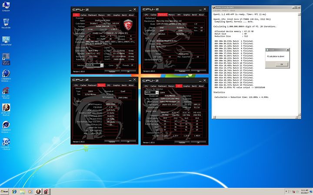Open the Recycle Bin desktop icon
The height and width of the screenshot is (195, 313).
(6, 23)
